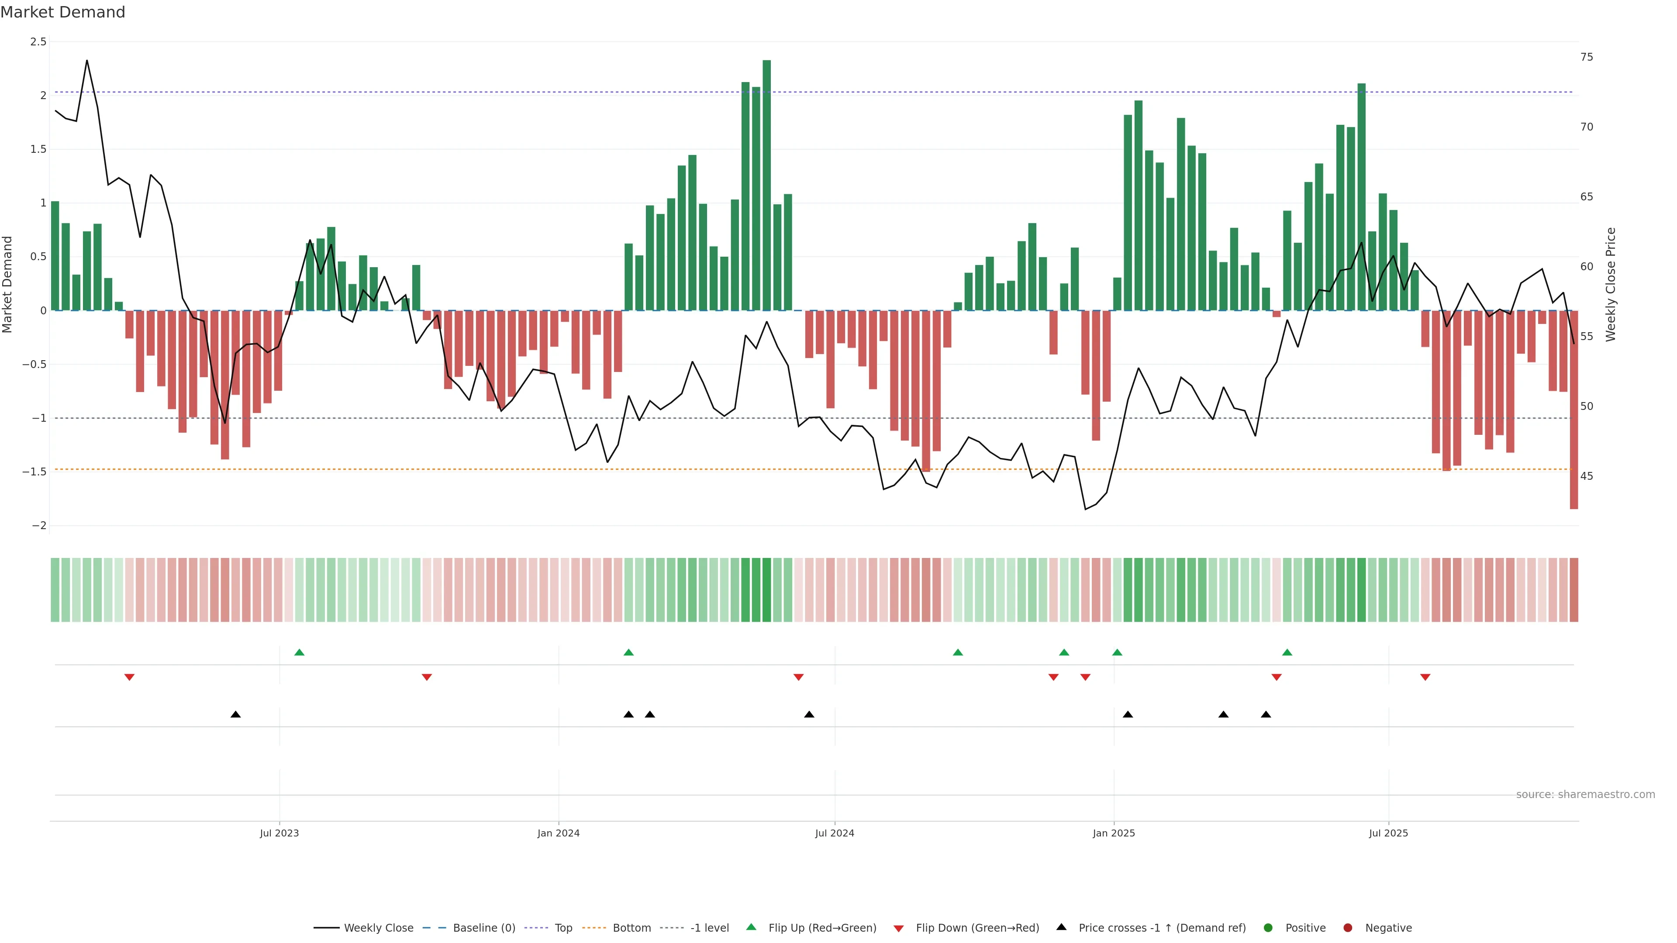
Task: Click the red Negative circle in legend
Action: point(1348,927)
